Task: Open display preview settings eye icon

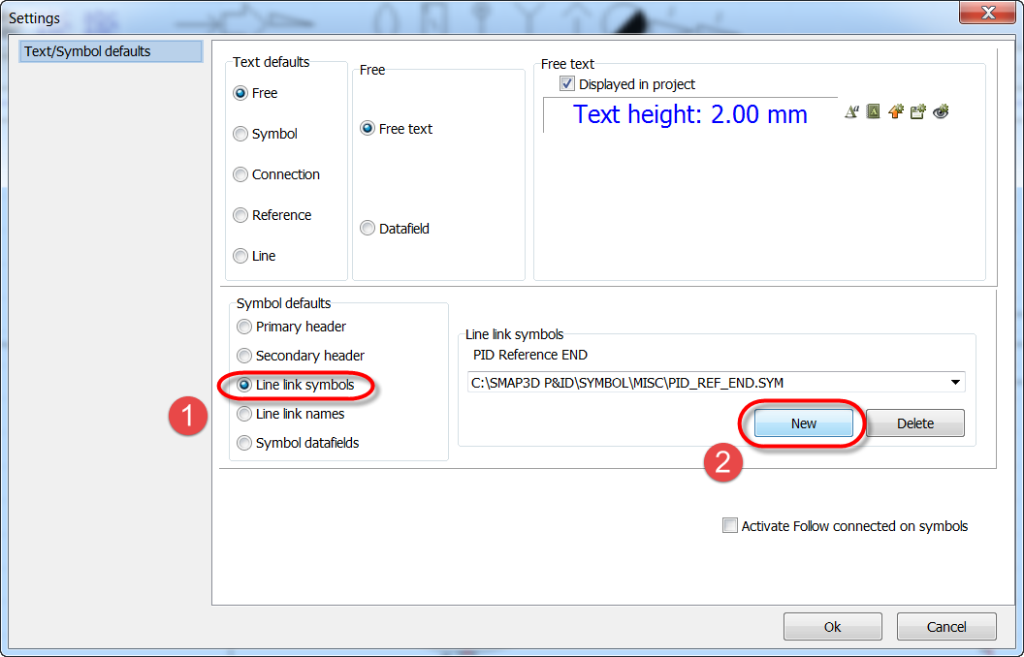Action: [x=941, y=111]
